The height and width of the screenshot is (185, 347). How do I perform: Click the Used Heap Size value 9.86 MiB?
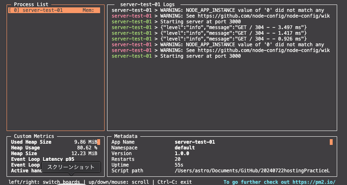86,142
